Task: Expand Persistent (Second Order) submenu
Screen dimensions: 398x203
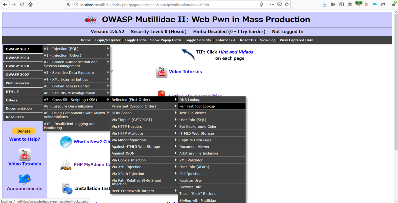Action: click(144, 106)
